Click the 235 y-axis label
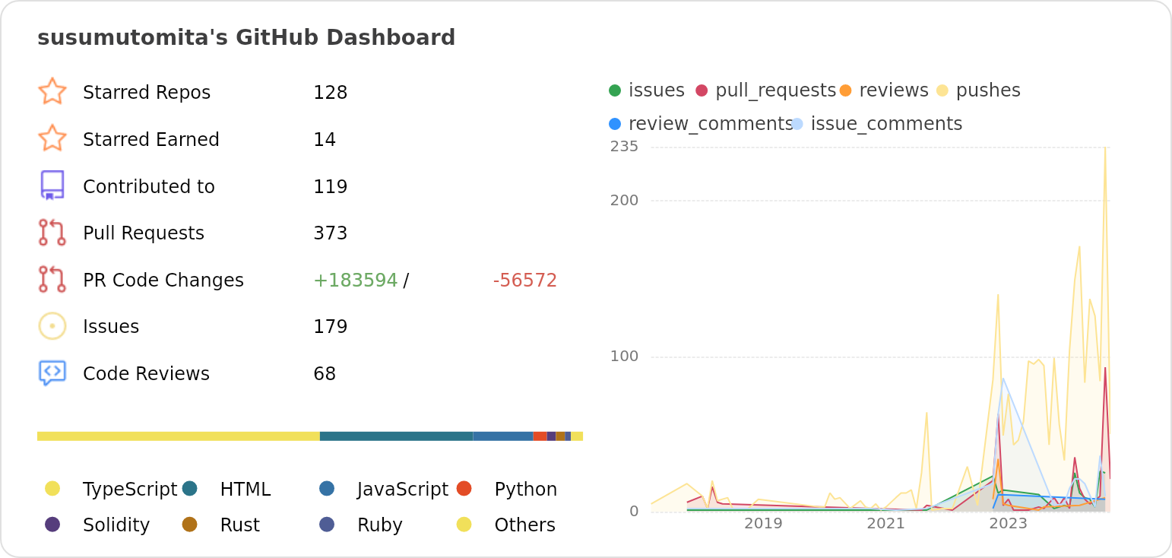The height and width of the screenshot is (558, 1172). [624, 147]
